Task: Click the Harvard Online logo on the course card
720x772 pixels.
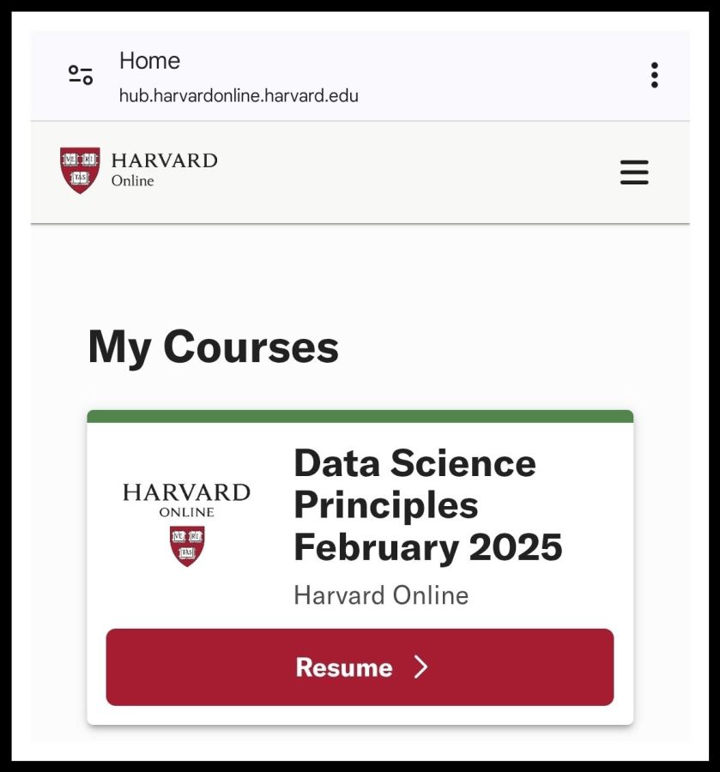Action: (x=186, y=515)
